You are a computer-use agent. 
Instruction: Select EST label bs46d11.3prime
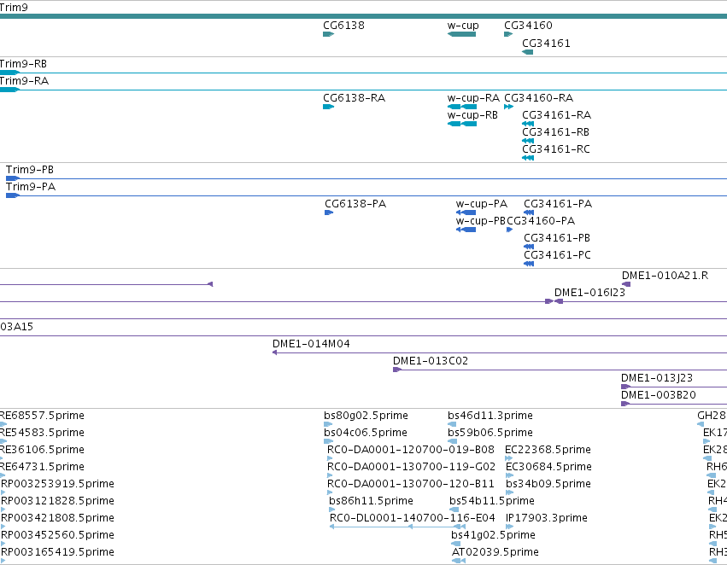tap(490, 416)
